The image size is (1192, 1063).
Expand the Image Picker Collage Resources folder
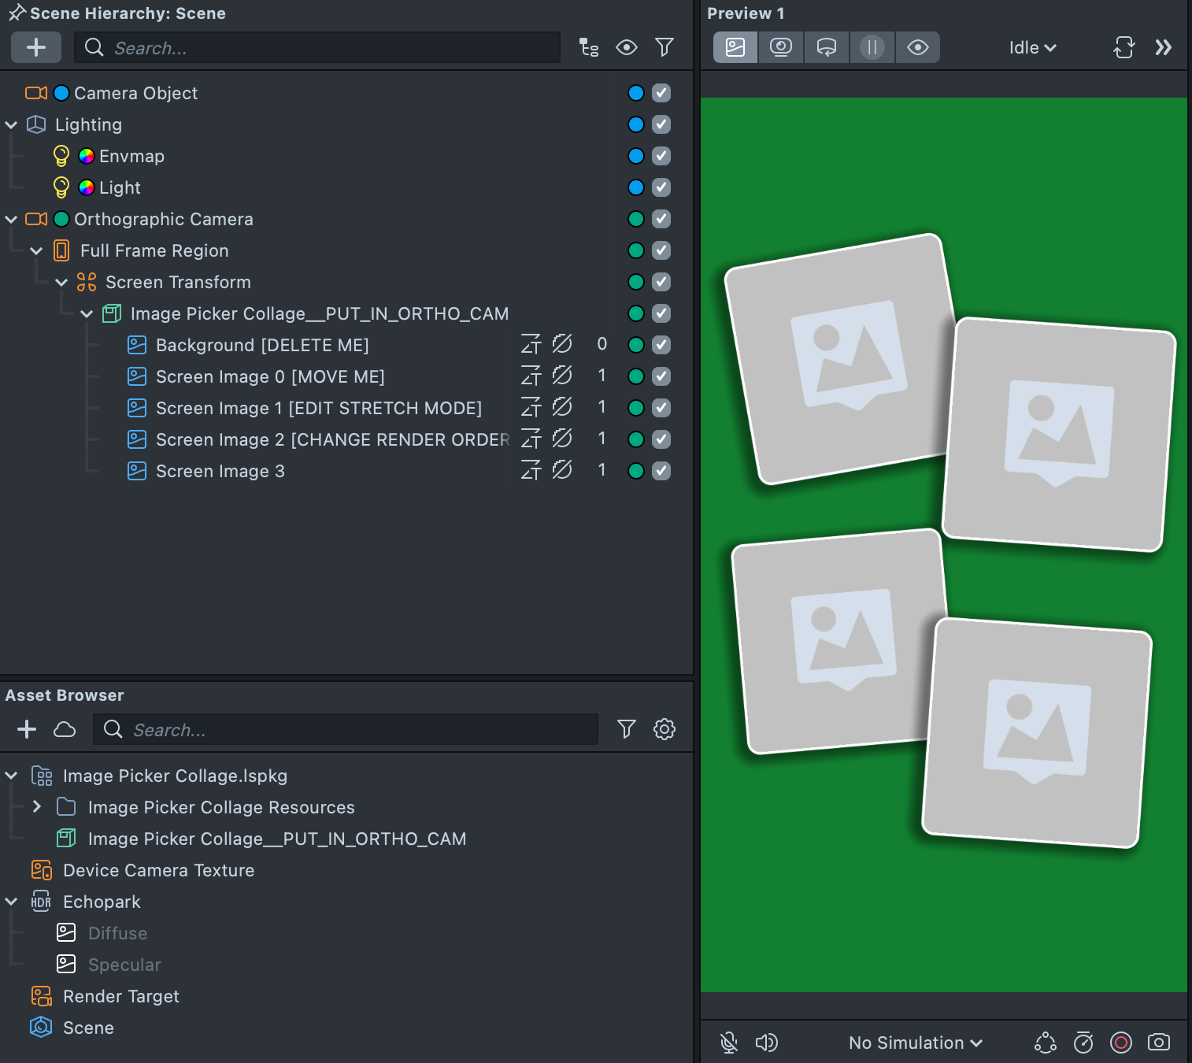(37, 807)
